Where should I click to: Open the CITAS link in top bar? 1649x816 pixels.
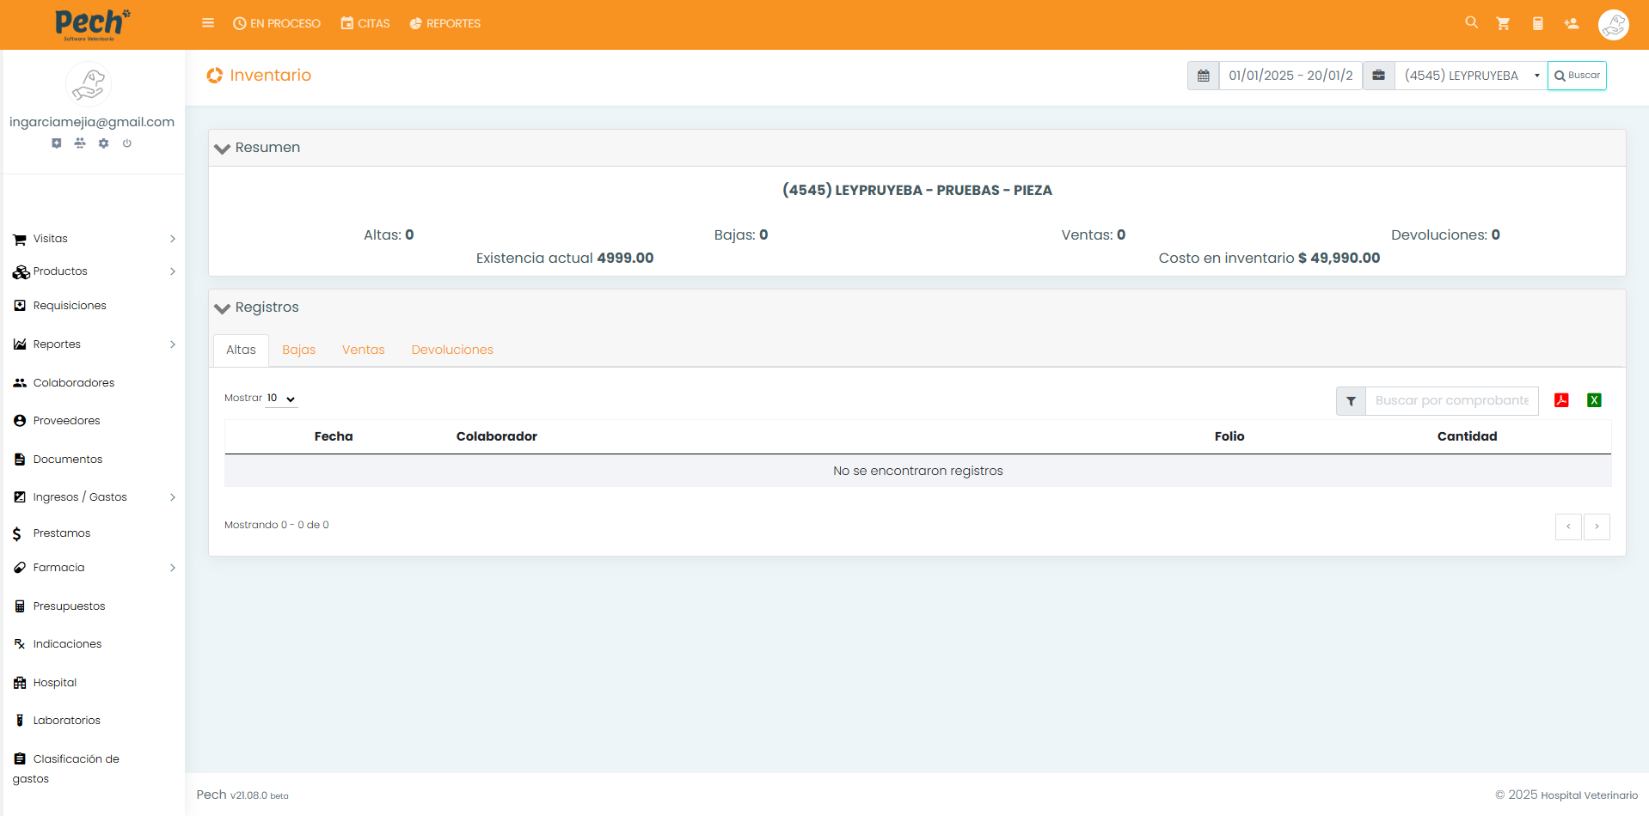click(365, 23)
